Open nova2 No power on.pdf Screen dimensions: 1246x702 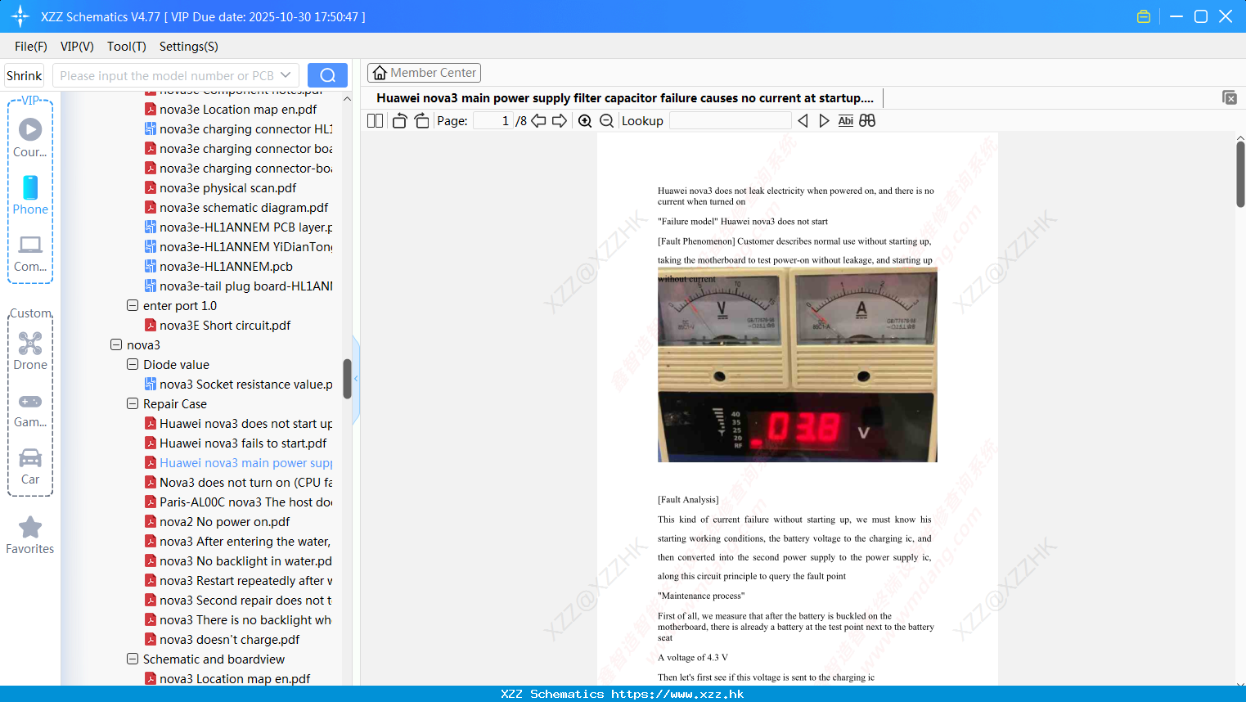(x=224, y=521)
